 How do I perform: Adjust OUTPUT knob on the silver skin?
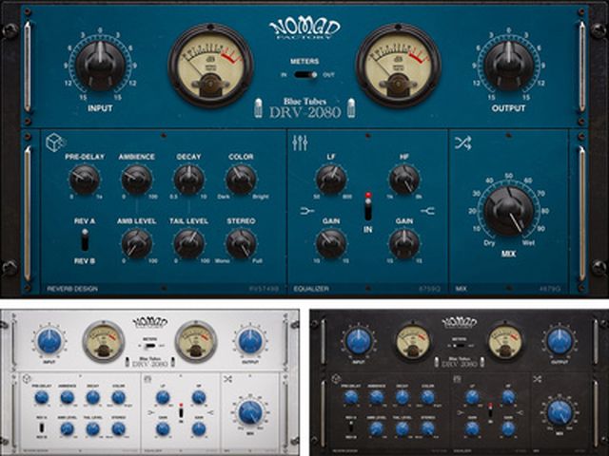coord(250,341)
